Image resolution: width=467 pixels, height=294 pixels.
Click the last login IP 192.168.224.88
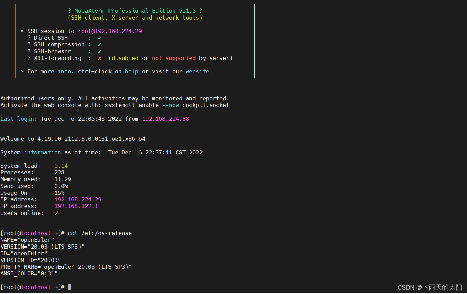coord(165,119)
